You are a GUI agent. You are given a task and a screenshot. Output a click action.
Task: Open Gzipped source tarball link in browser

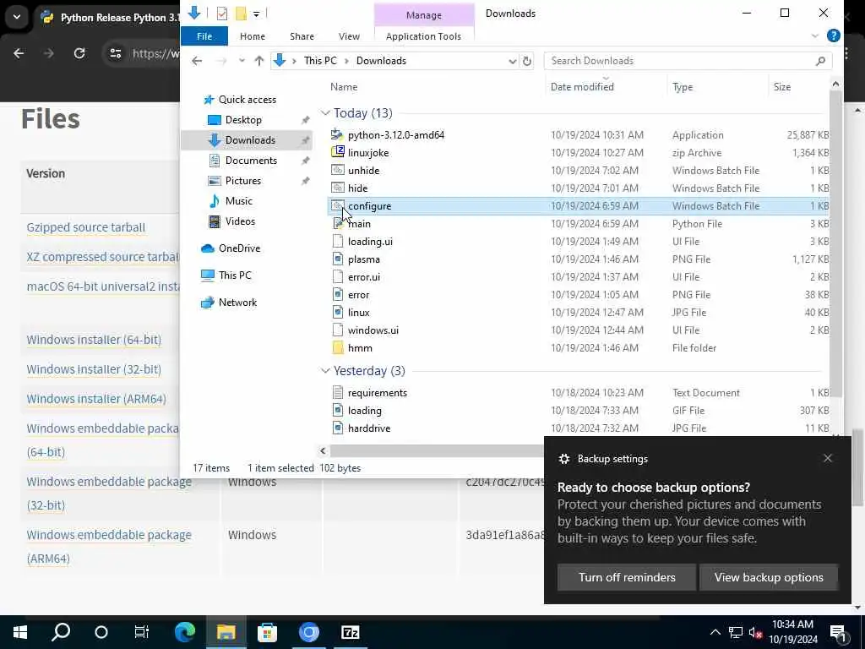click(86, 227)
